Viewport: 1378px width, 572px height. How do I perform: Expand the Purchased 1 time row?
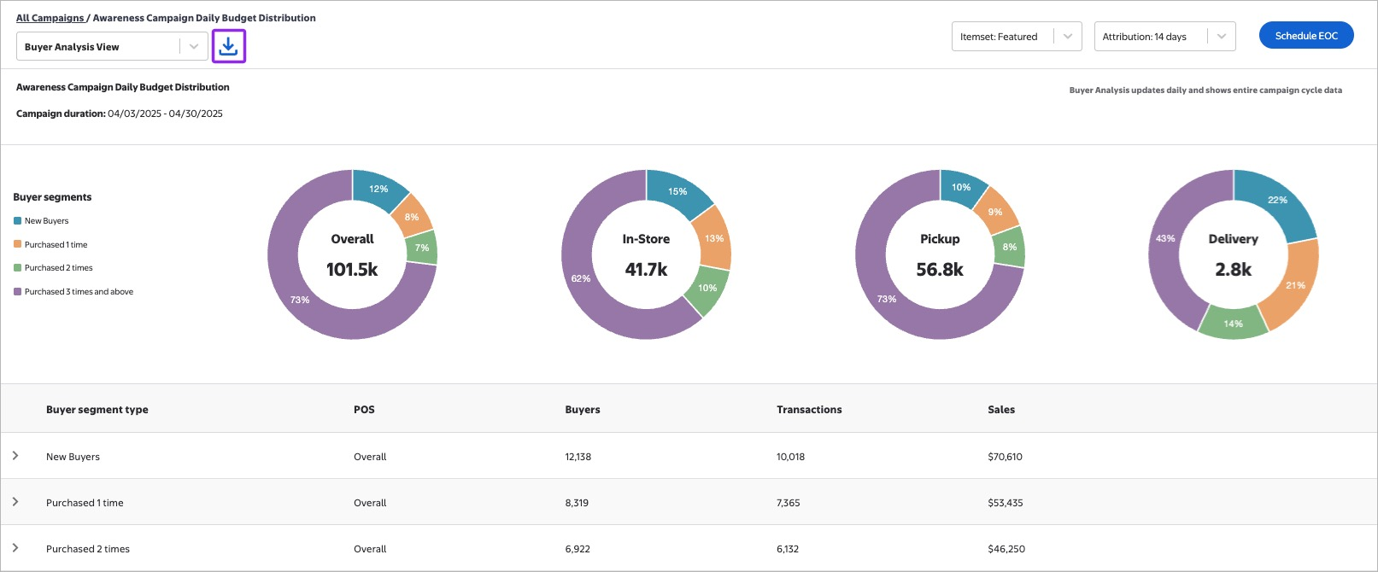pos(15,502)
